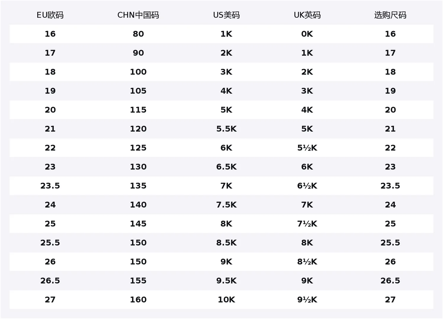The height and width of the screenshot is (319, 443).
Task: Click the EU欧码 column header
Action: 50,15
